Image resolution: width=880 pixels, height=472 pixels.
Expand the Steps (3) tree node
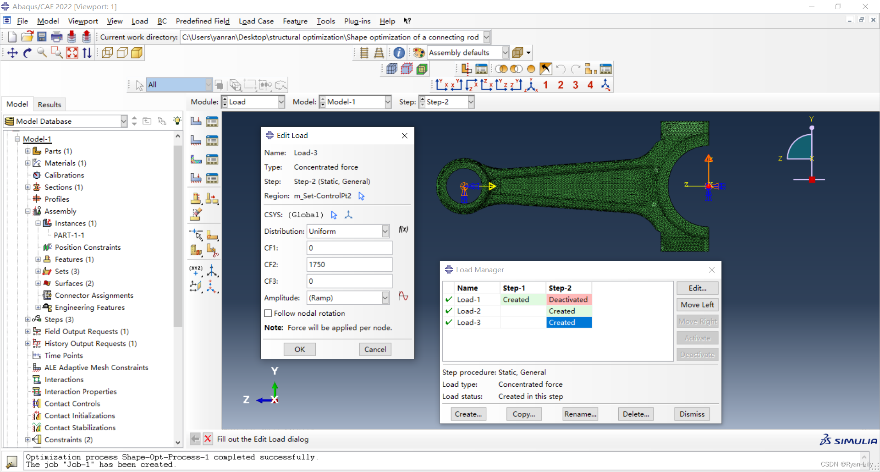27,319
